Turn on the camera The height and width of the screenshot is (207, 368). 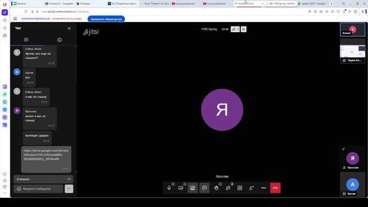pyautogui.click(x=181, y=188)
